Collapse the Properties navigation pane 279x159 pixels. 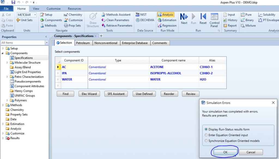tap(46, 37)
